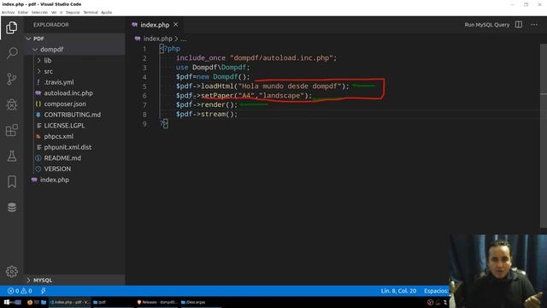Click line number 9 in the gutter
This screenshot has width=547, height=308.
(144, 124)
